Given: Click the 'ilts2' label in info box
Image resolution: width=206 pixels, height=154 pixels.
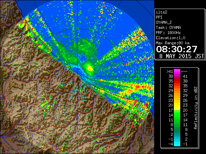Looking at the screenshot, I should click(x=162, y=12).
